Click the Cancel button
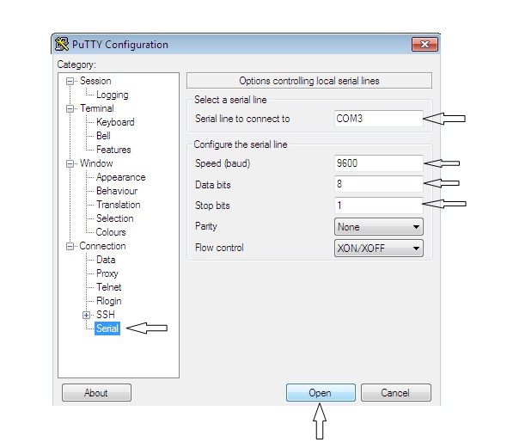Image resolution: width=507 pixels, height=442 pixels. coord(396,393)
